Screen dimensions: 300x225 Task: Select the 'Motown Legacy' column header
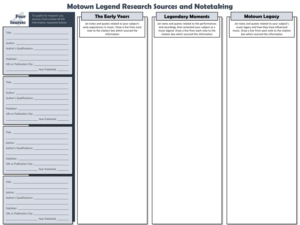click(262, 16)
